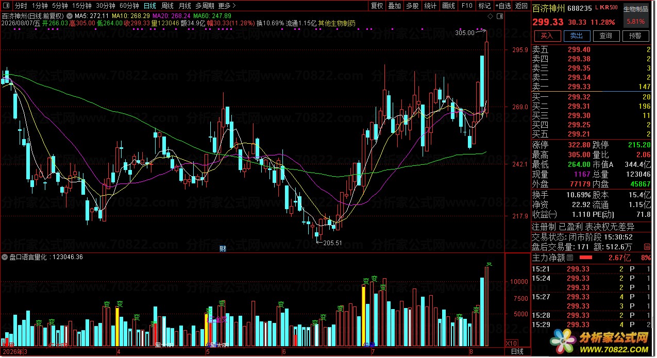
Task: Click the 叠加 overlay button
Action: coord(395,6)
